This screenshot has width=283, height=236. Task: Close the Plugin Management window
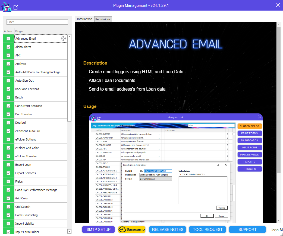tap(278, 5)
